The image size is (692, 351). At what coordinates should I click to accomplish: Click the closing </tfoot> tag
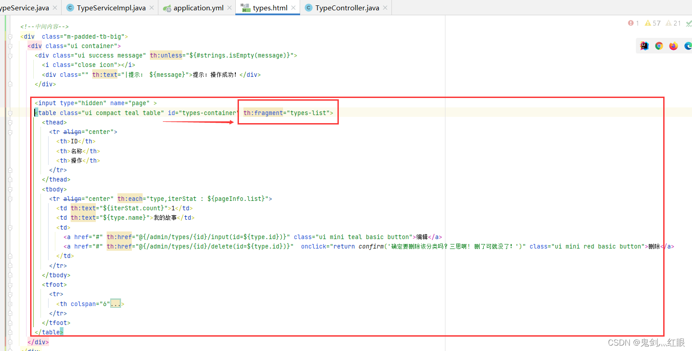56,323
